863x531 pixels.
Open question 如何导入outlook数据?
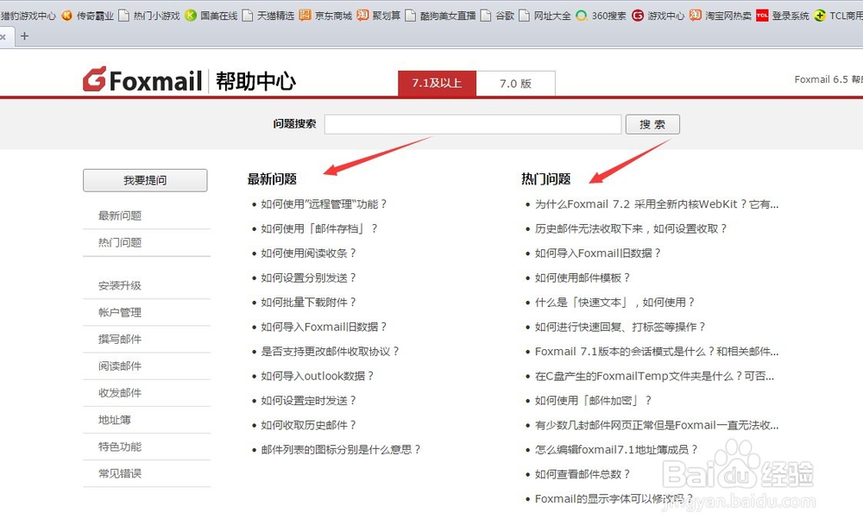(x=317, y=376)
